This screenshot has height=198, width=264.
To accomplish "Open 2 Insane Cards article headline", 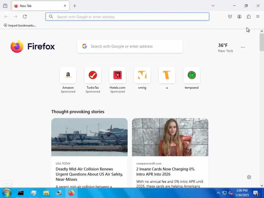I will [165, 171].
